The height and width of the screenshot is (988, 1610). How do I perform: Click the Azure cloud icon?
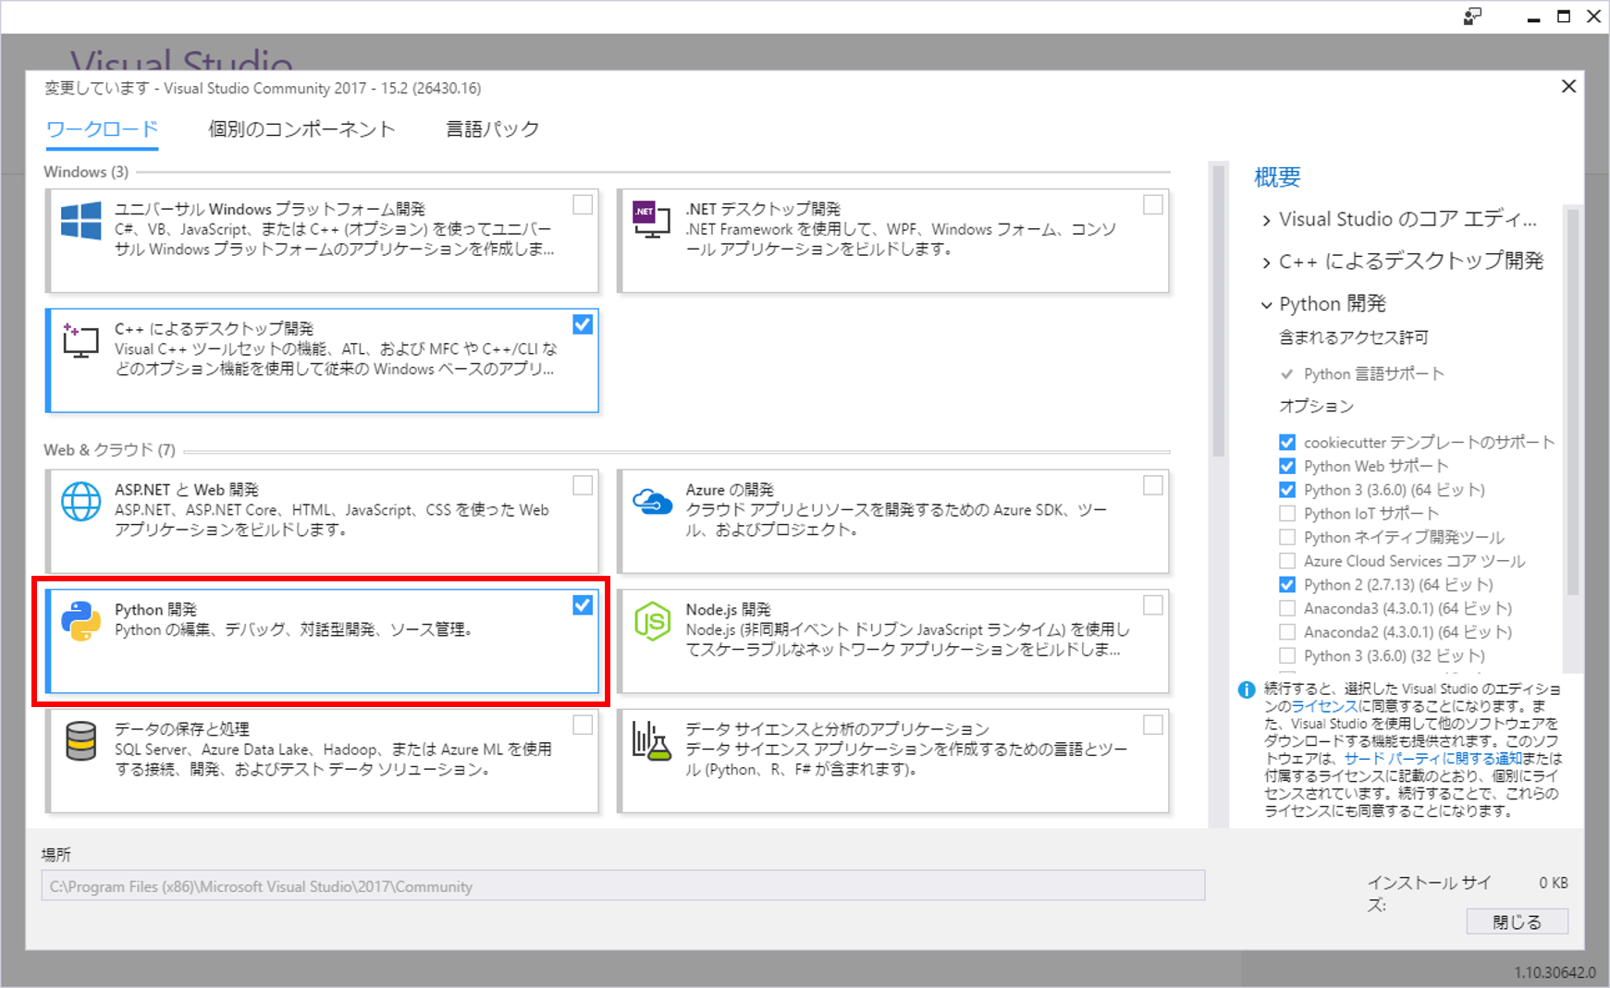coord(652,501)
